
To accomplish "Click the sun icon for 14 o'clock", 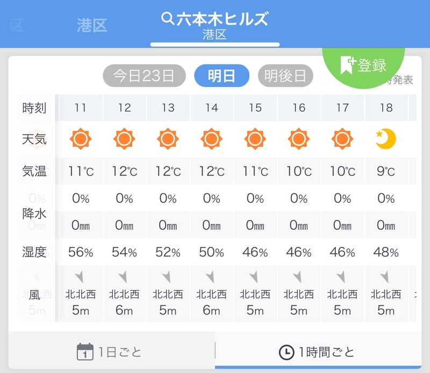I will 212,140.
